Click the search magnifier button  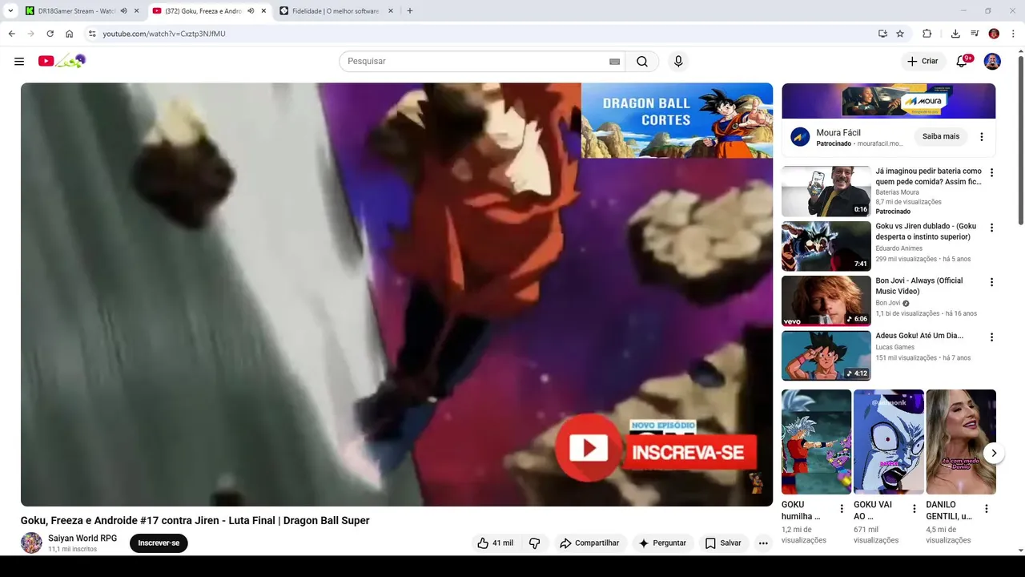pos(642,61)
